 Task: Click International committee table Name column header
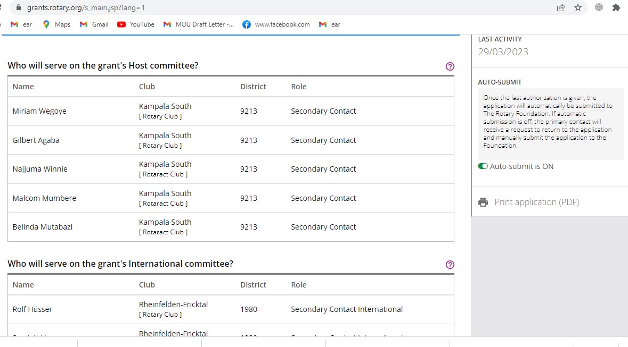coord(23,285)
